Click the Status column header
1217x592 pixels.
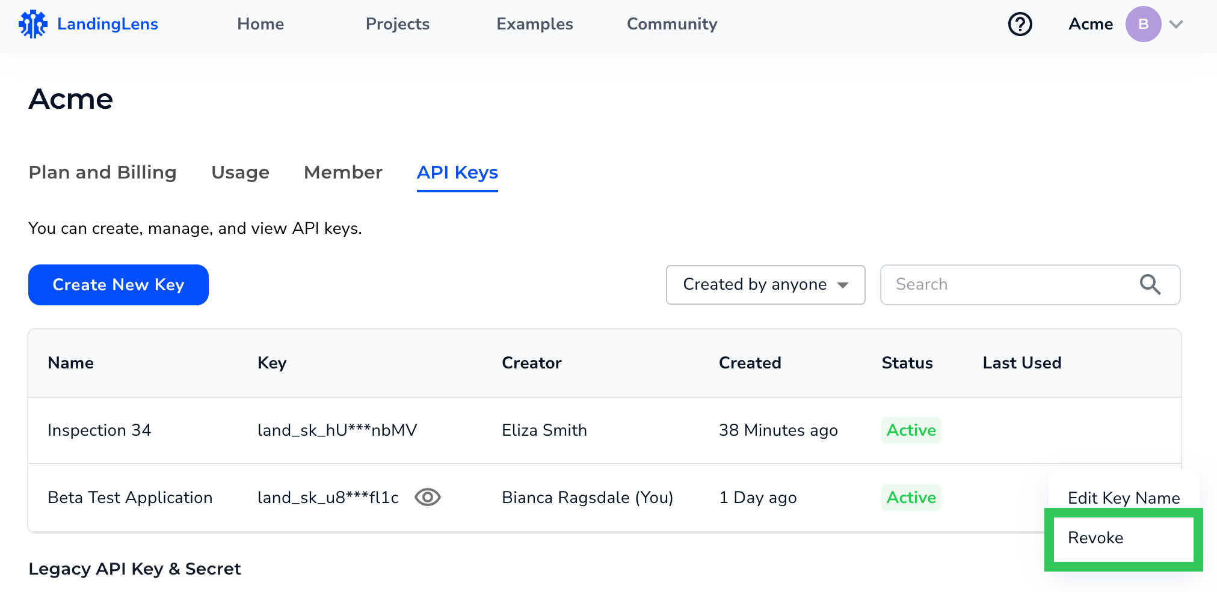pos(907,363)
